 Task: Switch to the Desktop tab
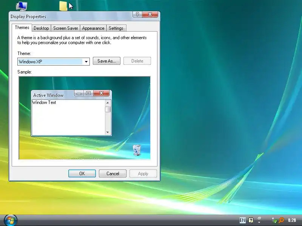pyautogui.click(x=41, y=28)
